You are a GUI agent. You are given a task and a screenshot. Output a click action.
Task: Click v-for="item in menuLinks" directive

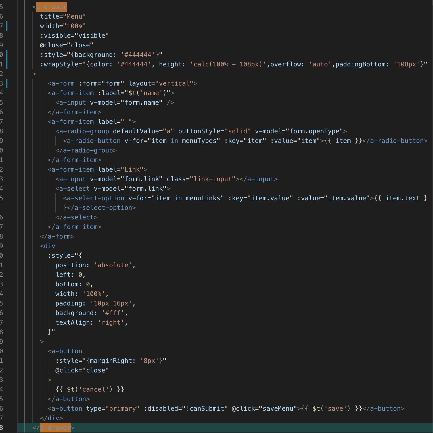pyautogui.click(x=176, y=198)
